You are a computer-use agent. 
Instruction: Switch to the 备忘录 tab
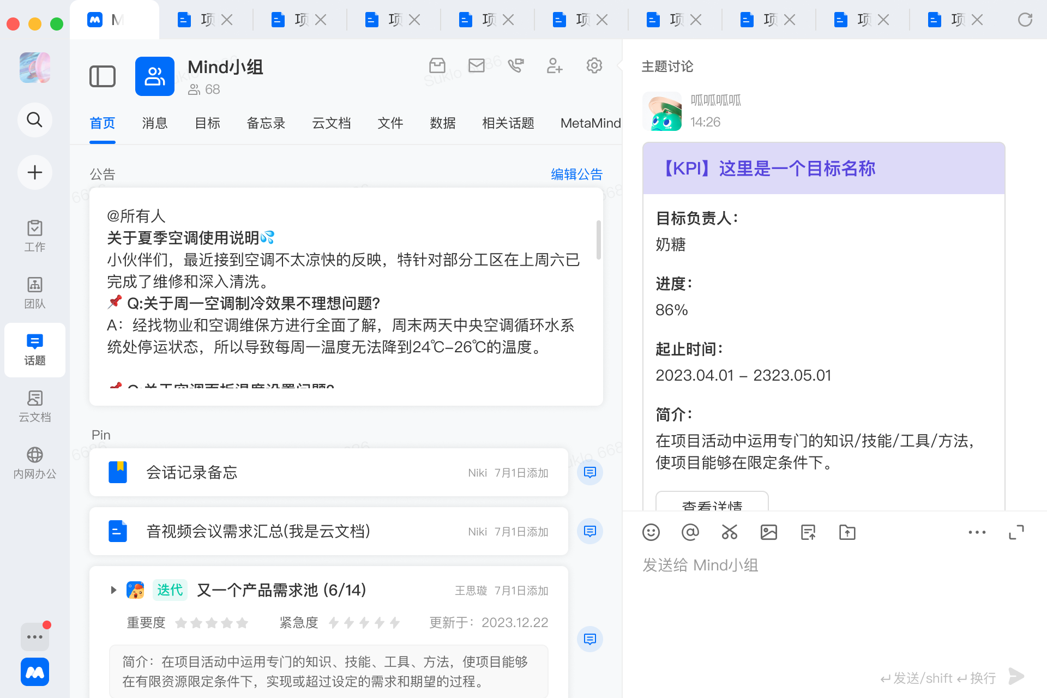[266, 123]
